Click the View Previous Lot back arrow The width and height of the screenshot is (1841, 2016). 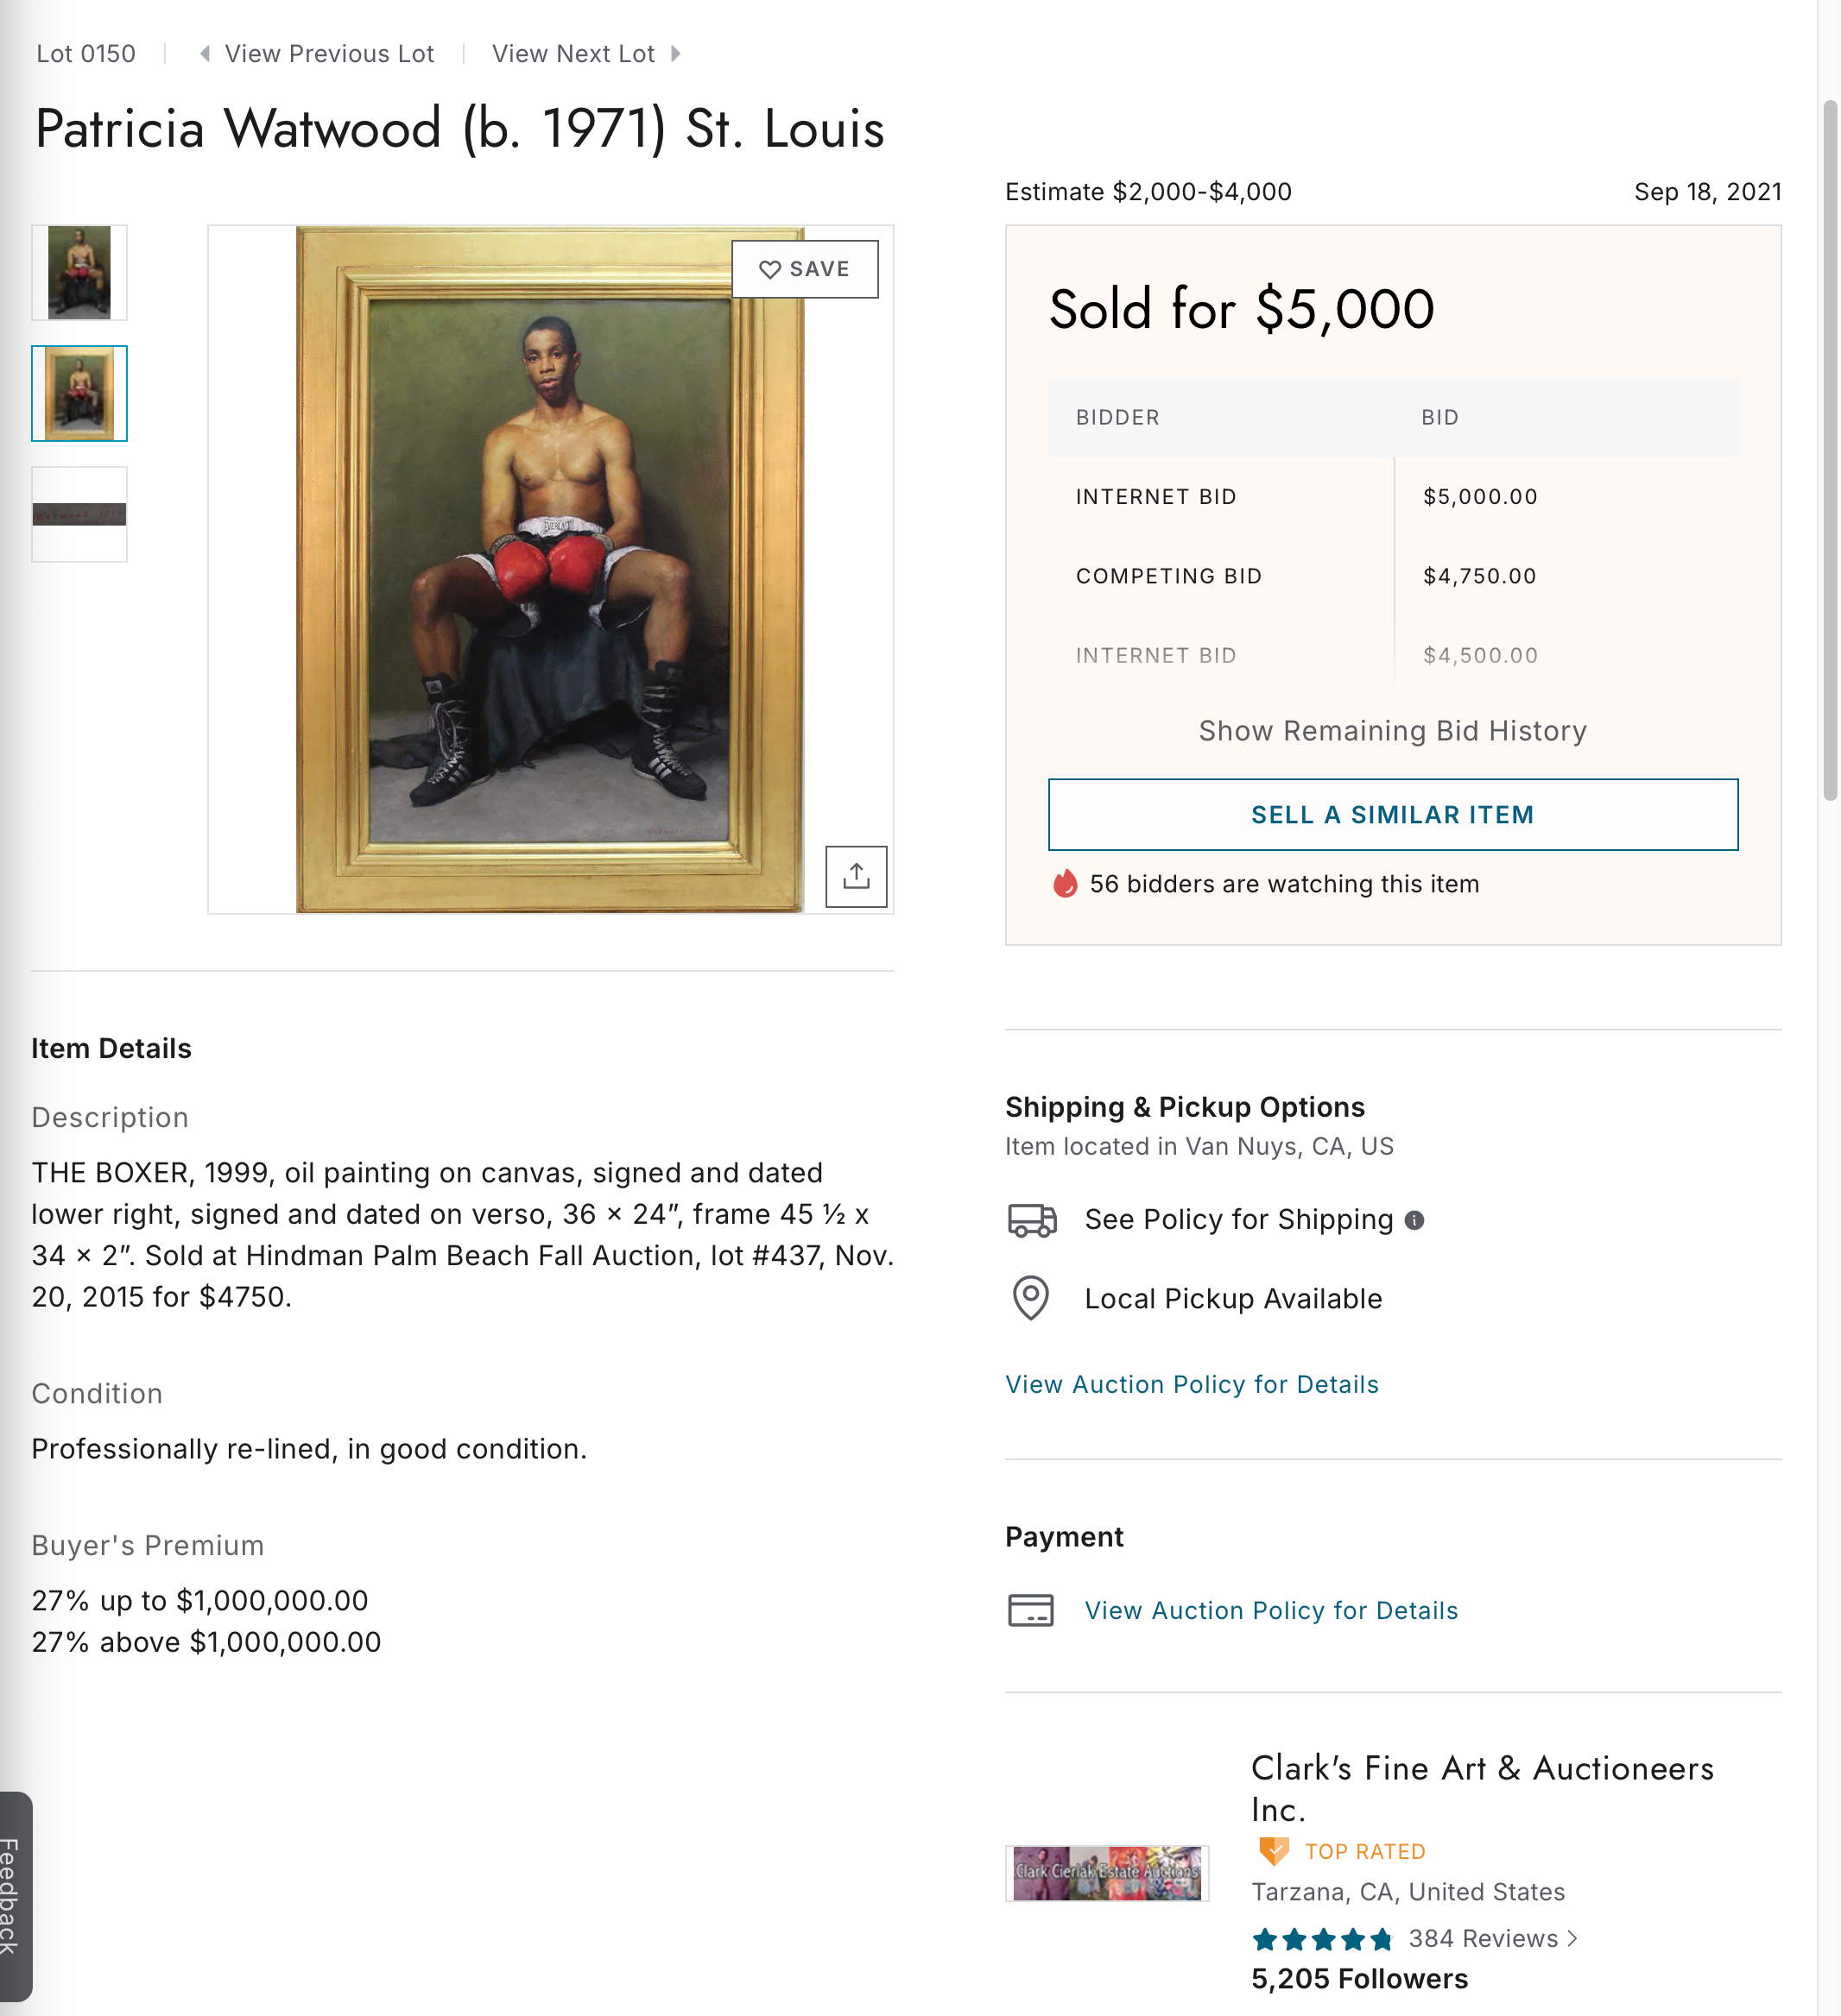(x=206, y=53)
